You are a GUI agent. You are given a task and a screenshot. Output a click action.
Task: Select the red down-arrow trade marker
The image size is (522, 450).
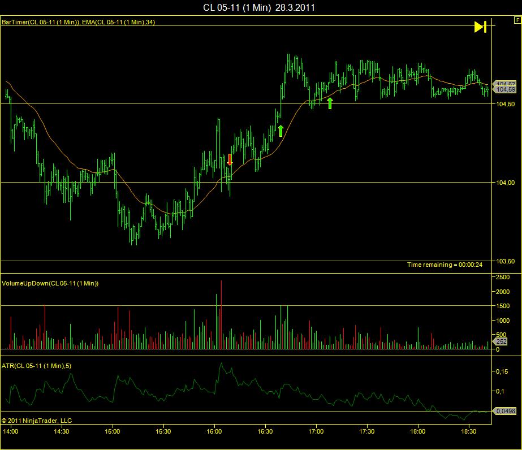pos(230,159)
